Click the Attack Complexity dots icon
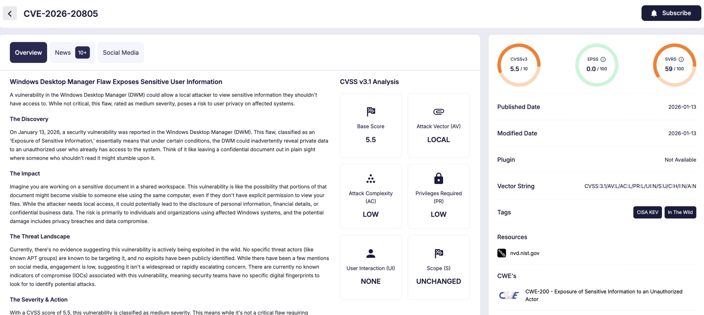 (x=371, y=179)
